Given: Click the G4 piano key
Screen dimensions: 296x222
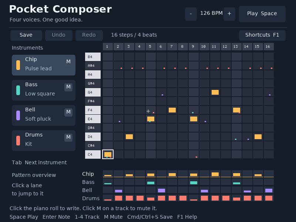Looking at the screenshot, I should pos(93,92).
